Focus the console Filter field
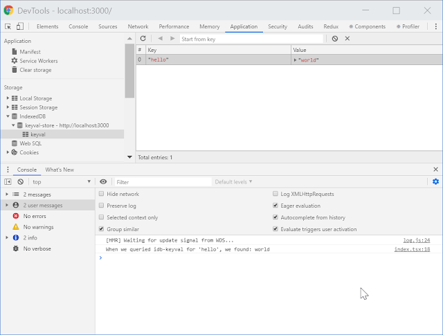 point(163,182)
